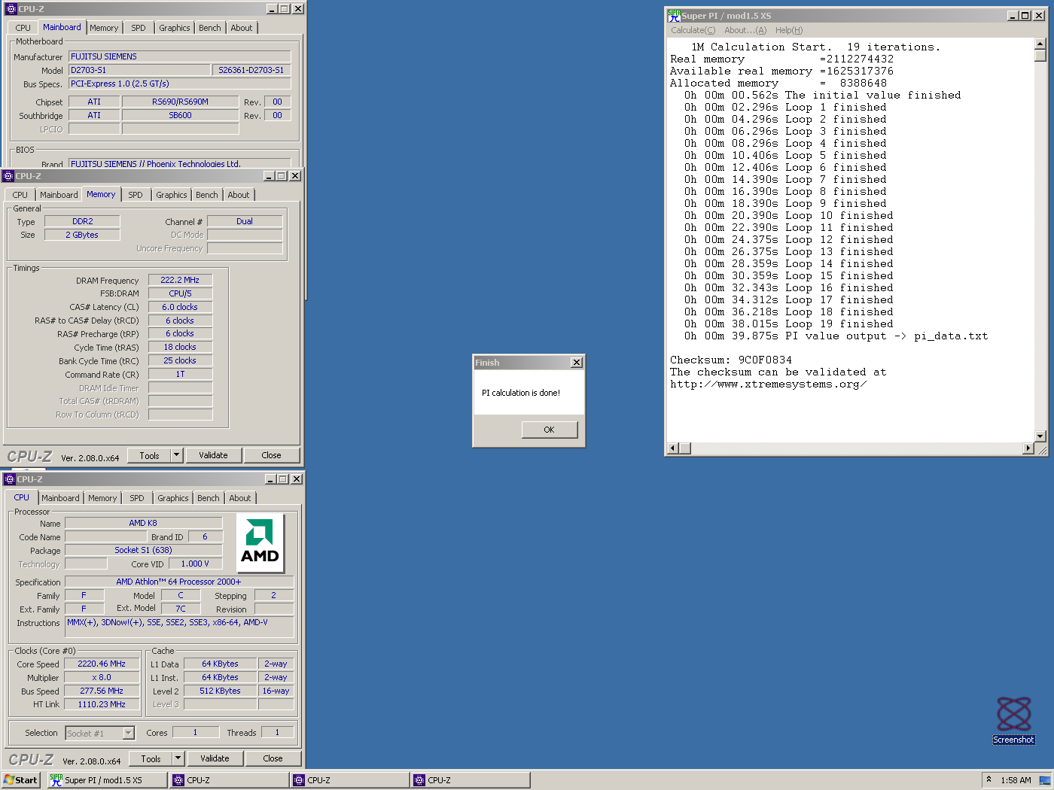Click the Super PI title bar icon
Screen dimensions: 1054x790
(x=674, y=15)
